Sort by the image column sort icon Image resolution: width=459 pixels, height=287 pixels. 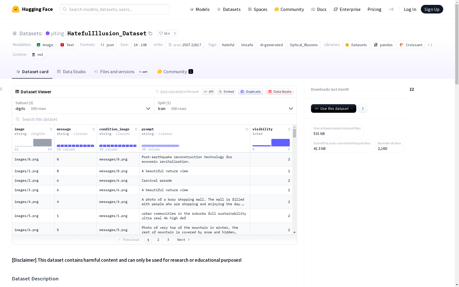[x=51, y=129]
